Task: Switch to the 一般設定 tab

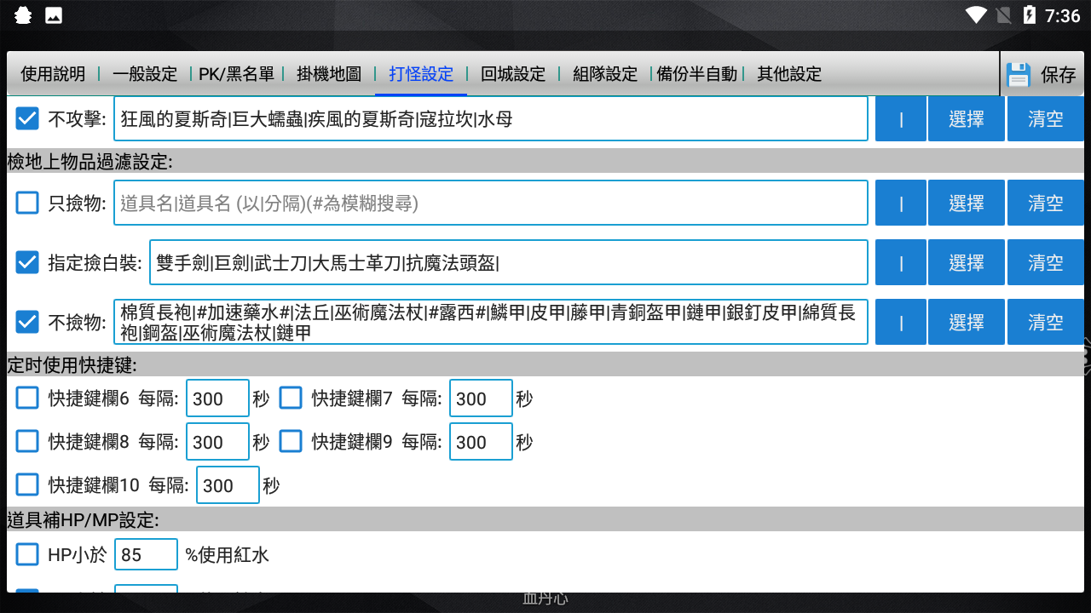Action: pyautogui.click(x=145, y=74)
